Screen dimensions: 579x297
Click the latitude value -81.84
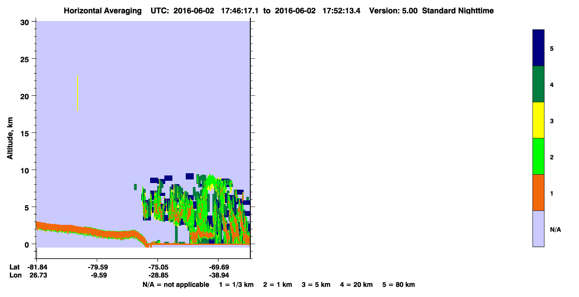point(37,267)
